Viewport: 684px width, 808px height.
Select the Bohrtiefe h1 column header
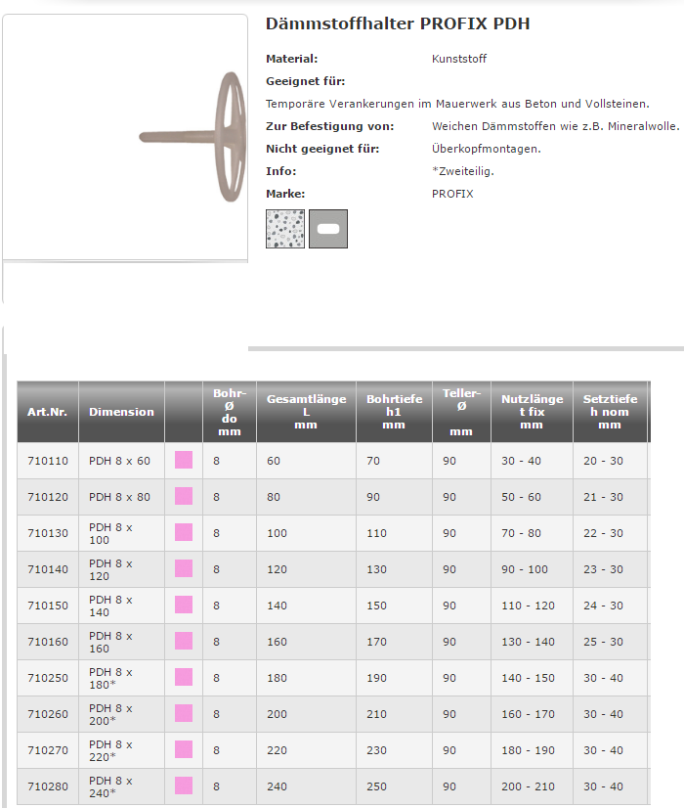click(394, 412)
